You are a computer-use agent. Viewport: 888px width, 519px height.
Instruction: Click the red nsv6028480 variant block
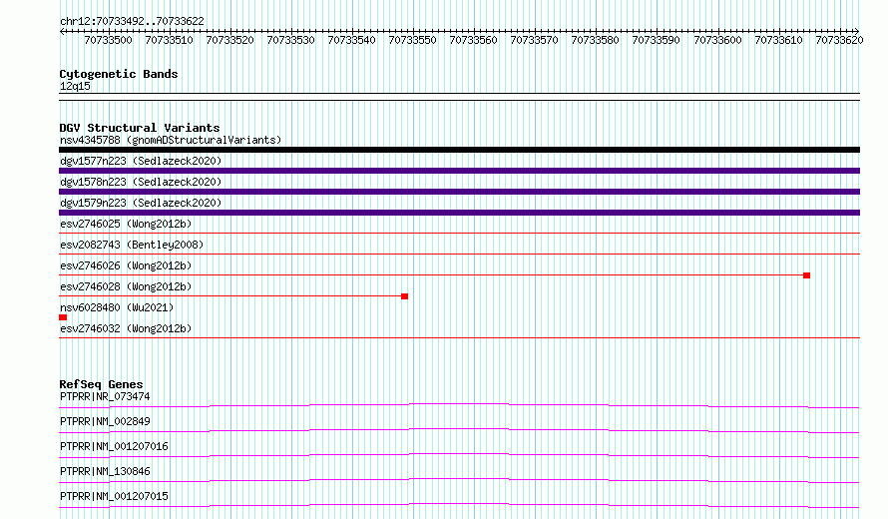coord(63,317)
